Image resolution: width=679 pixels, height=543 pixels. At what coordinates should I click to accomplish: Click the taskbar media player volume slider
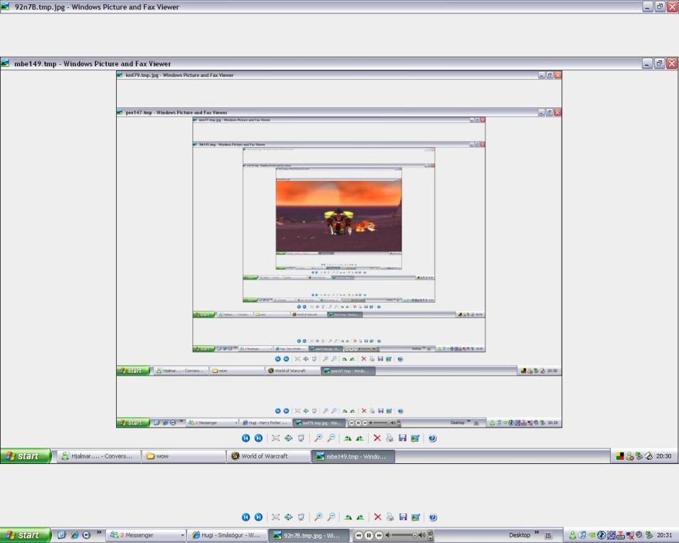point(405,536)
